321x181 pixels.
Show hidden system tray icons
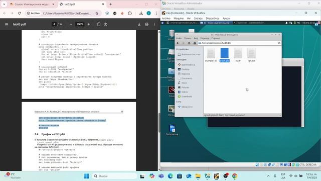tap(268, 176)
